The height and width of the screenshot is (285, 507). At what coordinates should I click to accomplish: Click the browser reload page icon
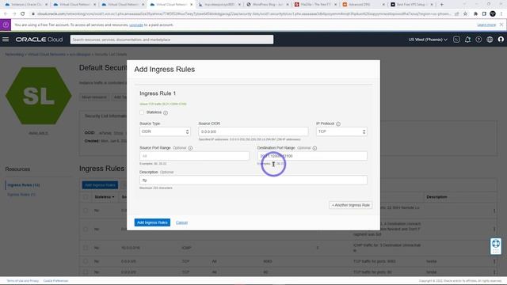coord(23,14)
